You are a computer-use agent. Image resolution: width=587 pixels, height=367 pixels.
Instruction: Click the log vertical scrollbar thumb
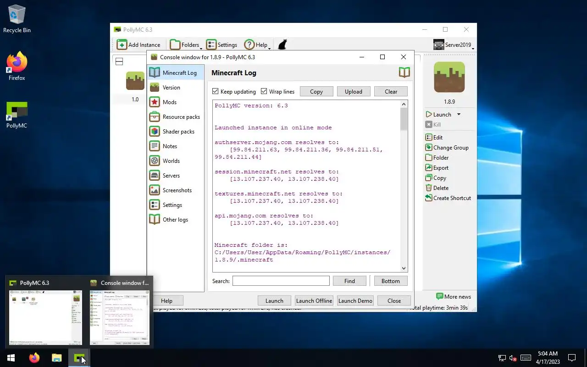coord(404,119)
